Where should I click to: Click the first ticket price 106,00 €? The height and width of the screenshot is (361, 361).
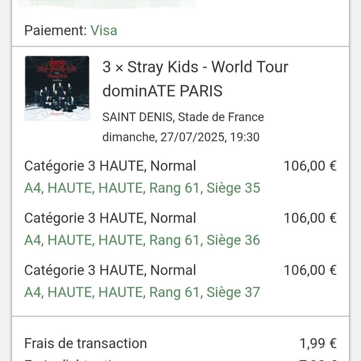click(x=310, y=166)
